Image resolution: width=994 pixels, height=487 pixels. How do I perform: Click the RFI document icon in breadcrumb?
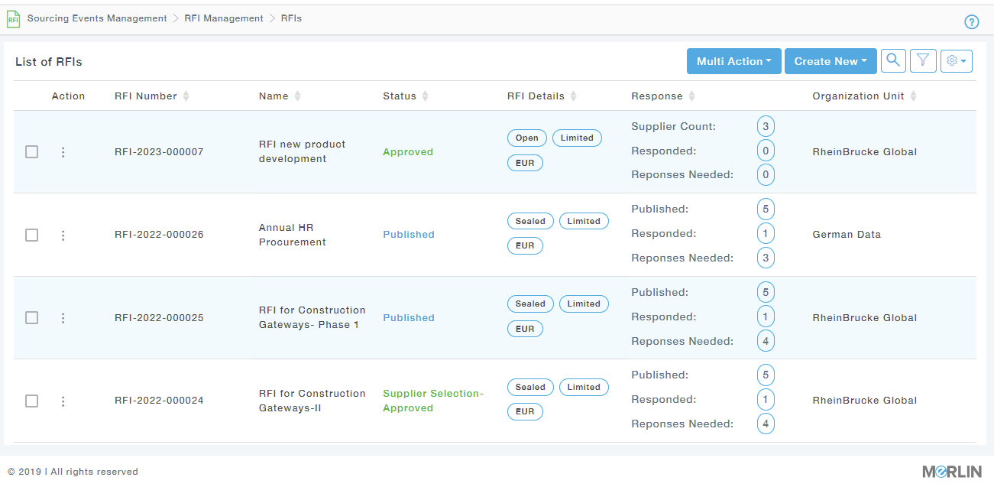click(13, 19)
